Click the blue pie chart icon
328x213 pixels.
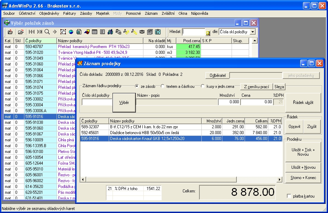coord(71,32)
